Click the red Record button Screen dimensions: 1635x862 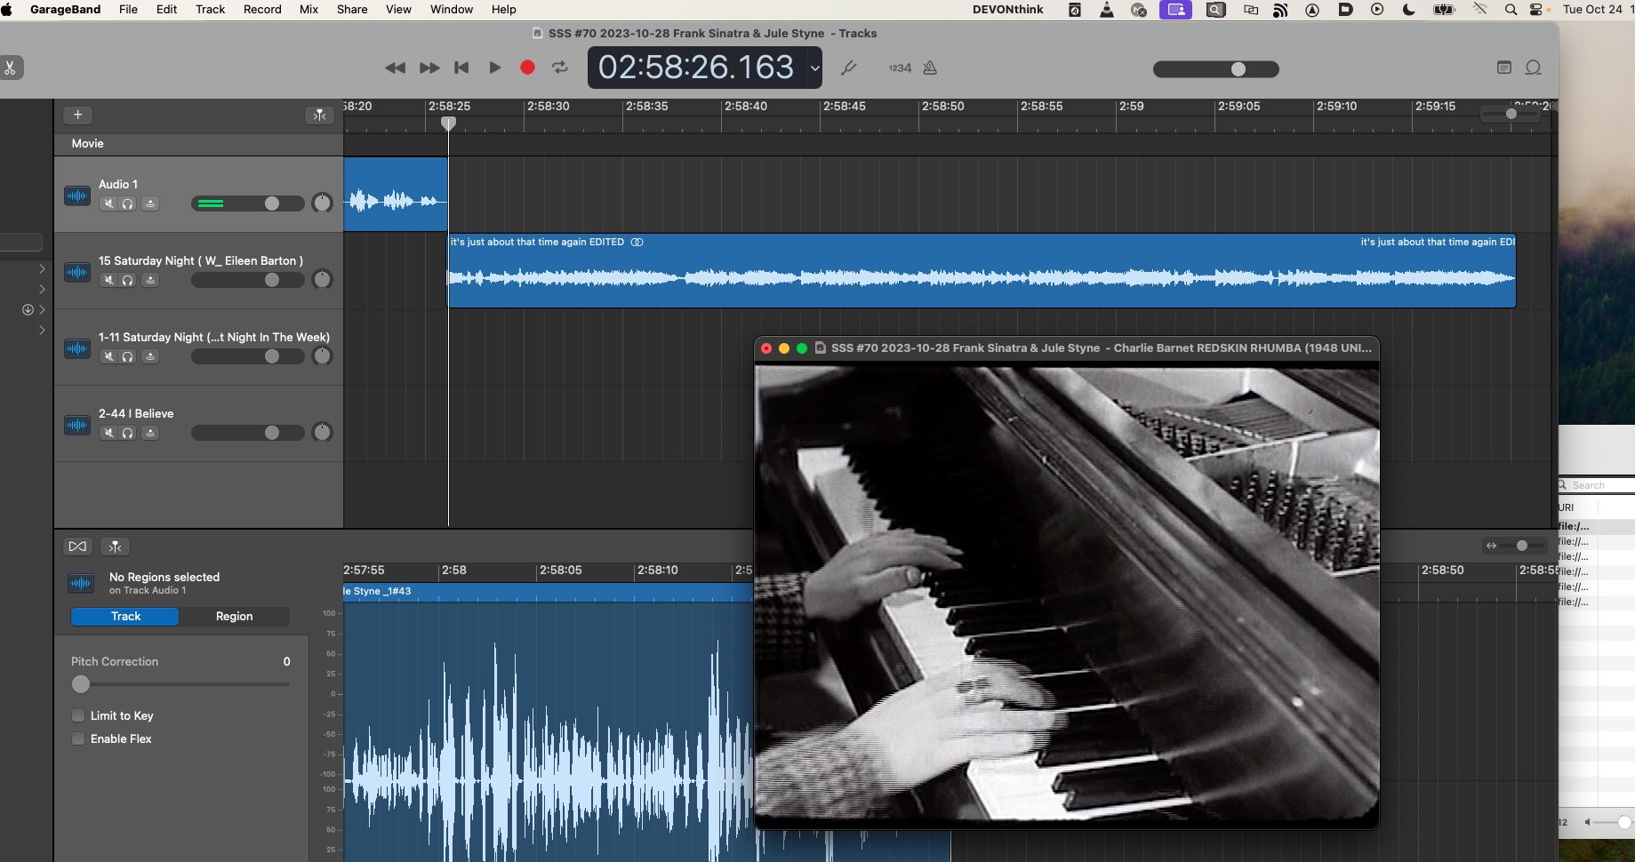coord(527,68)
